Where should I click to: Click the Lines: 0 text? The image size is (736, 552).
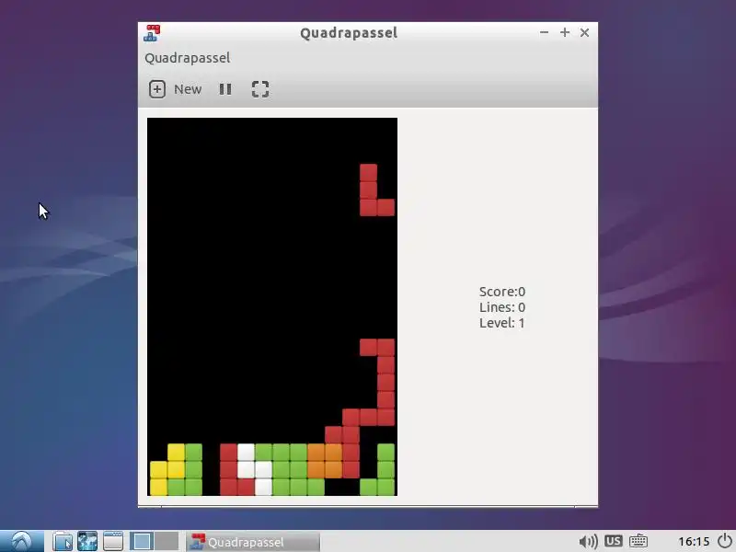pyautogui.click(x=502, y=307)
